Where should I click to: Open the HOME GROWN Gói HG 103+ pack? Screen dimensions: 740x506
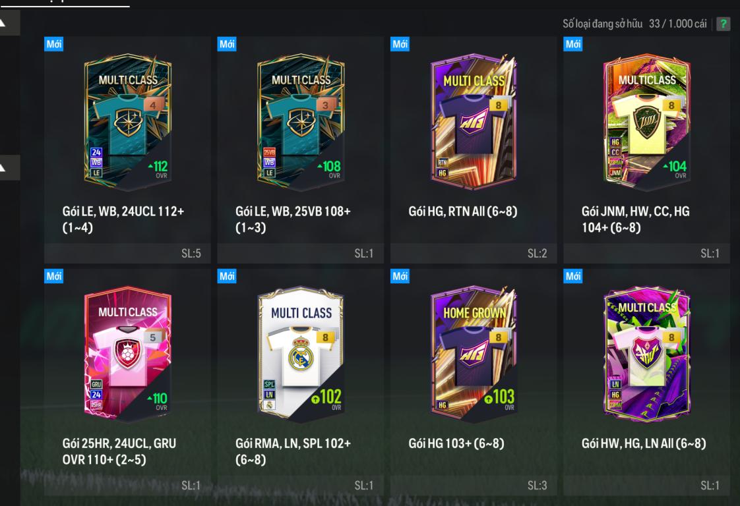point(474,381)
